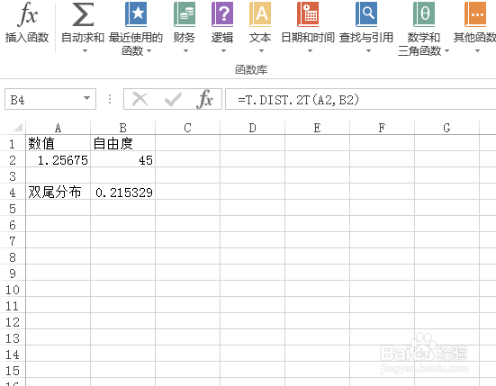Open the More Functions orange book icon
Image resolution: width=496 pixels, height=386 pixels.
[x=475, y=13]
